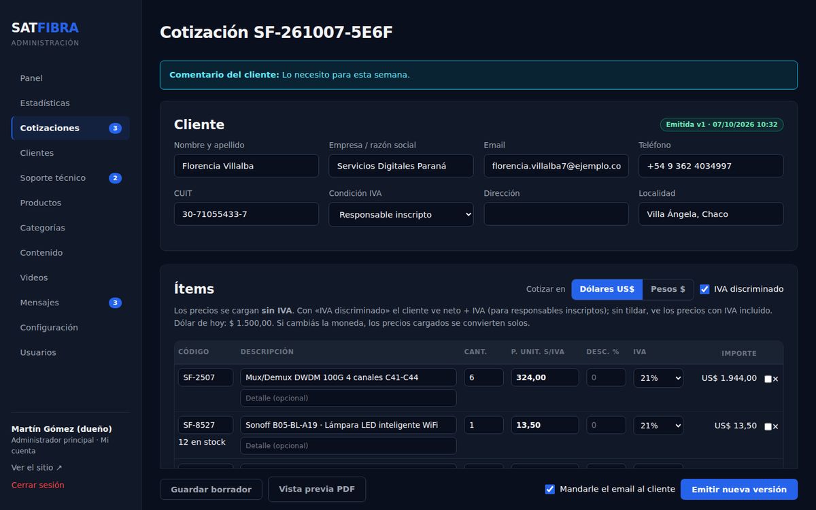
Task: Open the Condición IVA dropdown
Action: pos(401,214)
